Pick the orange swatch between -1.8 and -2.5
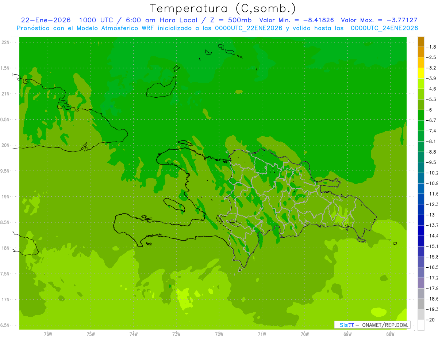The image size is (438, 339). 421,52
